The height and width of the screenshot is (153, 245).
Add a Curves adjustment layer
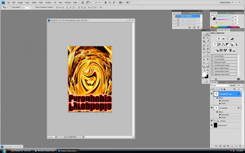coord(227,39)
